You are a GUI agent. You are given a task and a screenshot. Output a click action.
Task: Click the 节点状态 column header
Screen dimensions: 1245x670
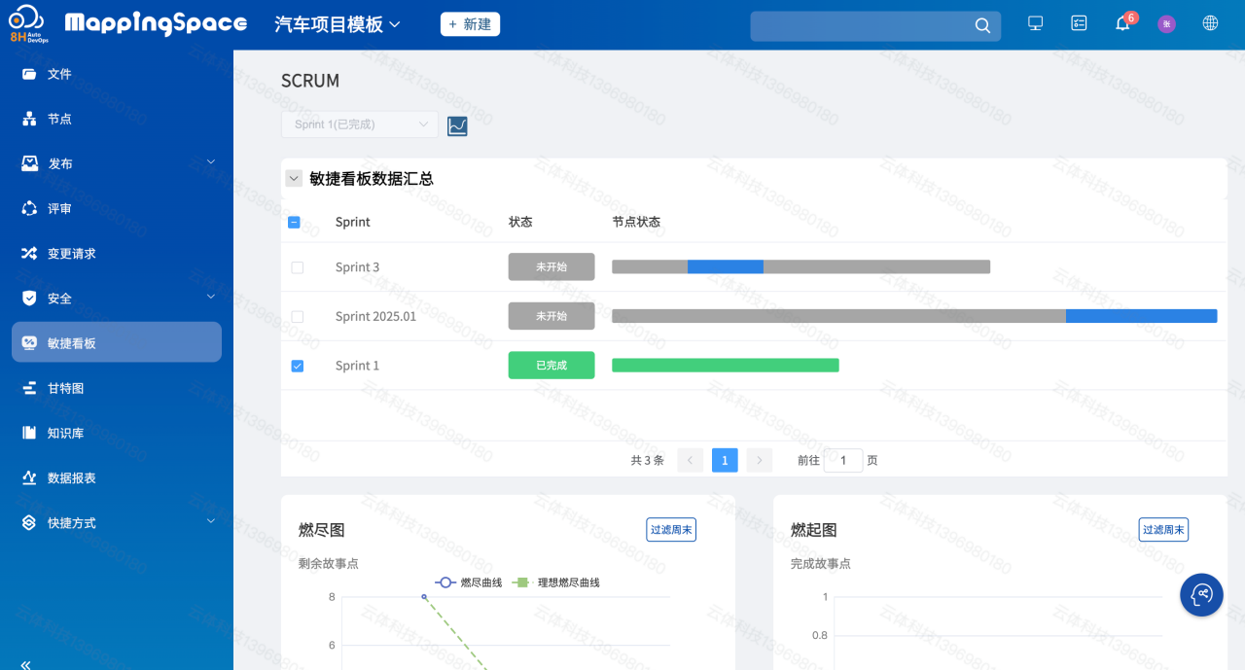click(636, 222)
